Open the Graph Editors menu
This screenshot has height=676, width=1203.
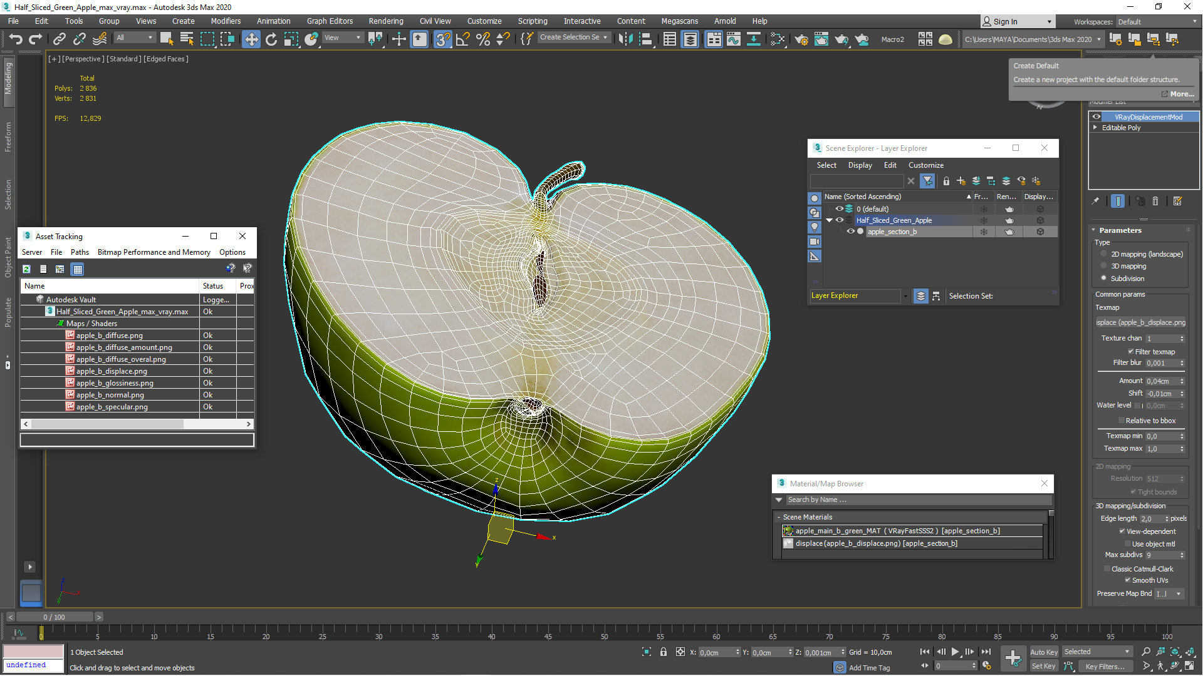[330, 21]
